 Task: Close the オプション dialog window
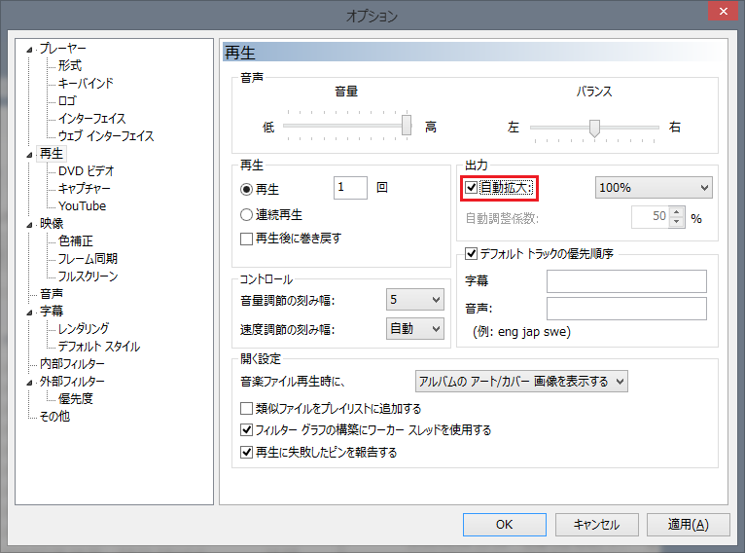click(x=723, y=11)
